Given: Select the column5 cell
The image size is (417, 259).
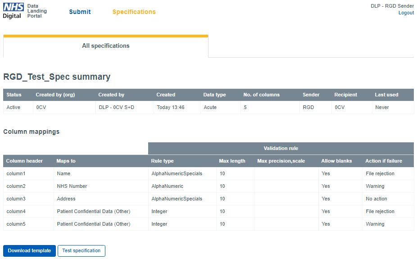Looking at the screenshot, I should pos(28,224).
